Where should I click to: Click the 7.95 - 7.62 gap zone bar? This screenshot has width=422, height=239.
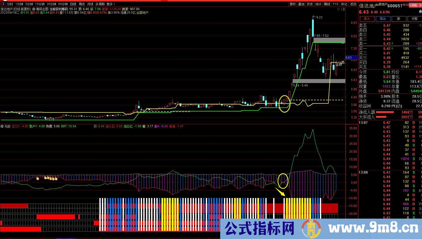tap(329, 40)
